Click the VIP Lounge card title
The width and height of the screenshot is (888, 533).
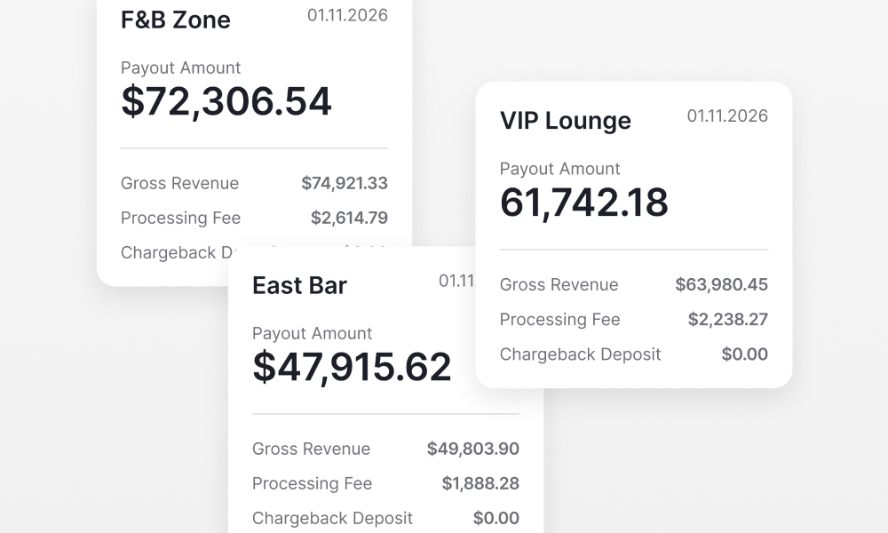point(566,120)
